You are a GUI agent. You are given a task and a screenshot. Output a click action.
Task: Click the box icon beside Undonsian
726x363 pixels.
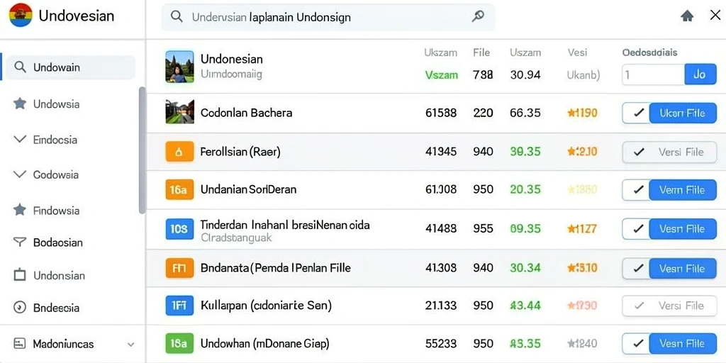point(20,275)
